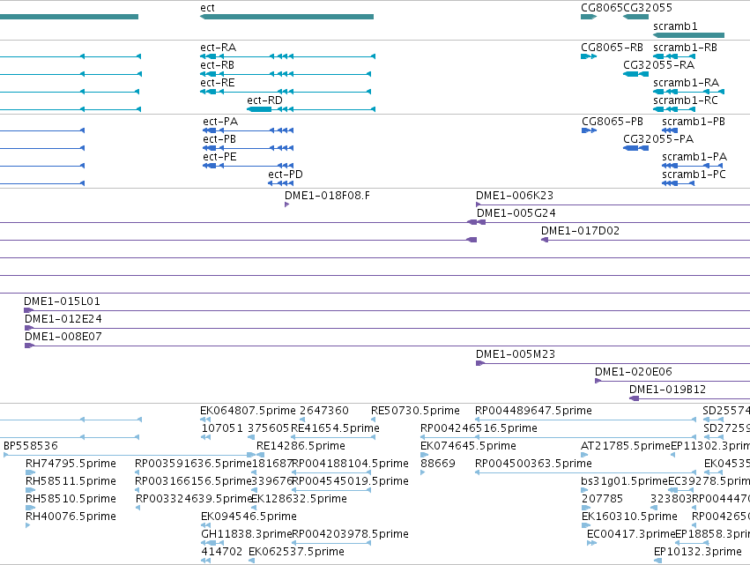Click the DME1-015L01 clone label
Image resolution: width=750 pixels, height=565 pixels.
pos(63,301)
